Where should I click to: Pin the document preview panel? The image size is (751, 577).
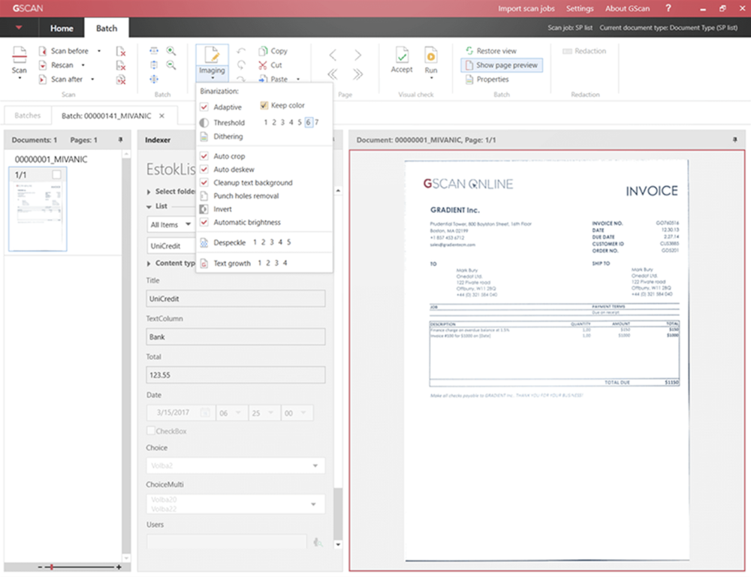pyautogui.click(x=734, y=140)
